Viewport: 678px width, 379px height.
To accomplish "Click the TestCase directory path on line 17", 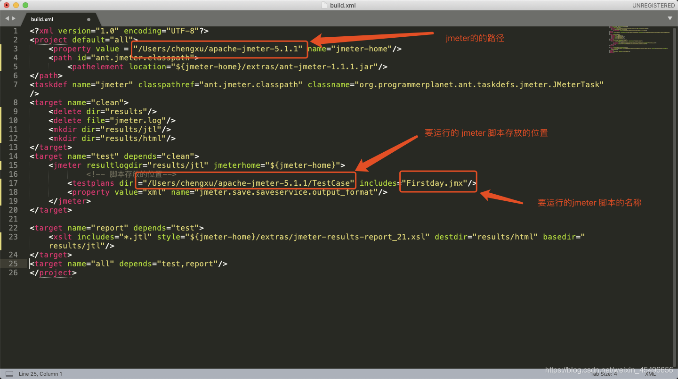I will pyautogui.click(x=249, y=183).
